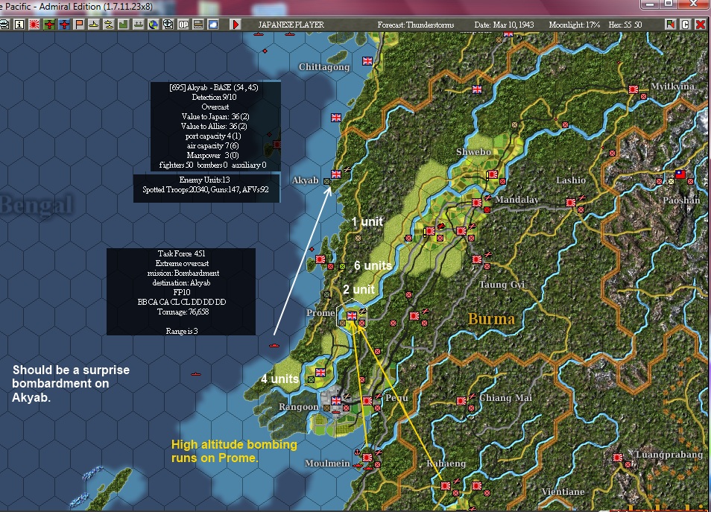Image resolution: width=711 pixels, height=512 pixels.
Task: Click the Rahaeng city label
Action: coord(446,464)
